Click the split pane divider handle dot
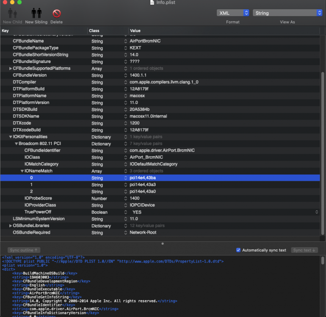 pos(163,244)
